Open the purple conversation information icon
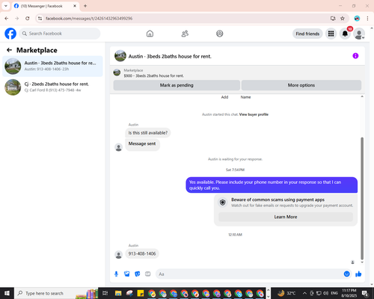 click(355, 56)
